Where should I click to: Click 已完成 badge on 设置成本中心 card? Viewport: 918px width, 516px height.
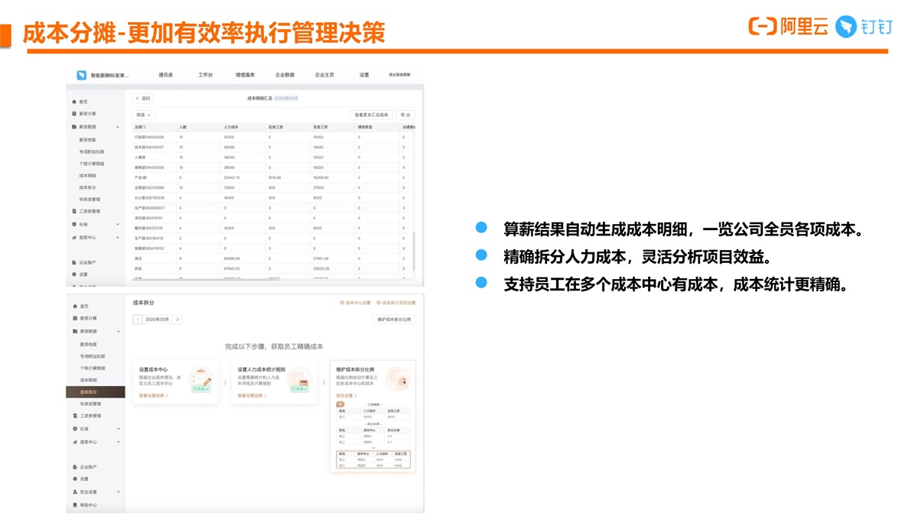coord(200,388)
